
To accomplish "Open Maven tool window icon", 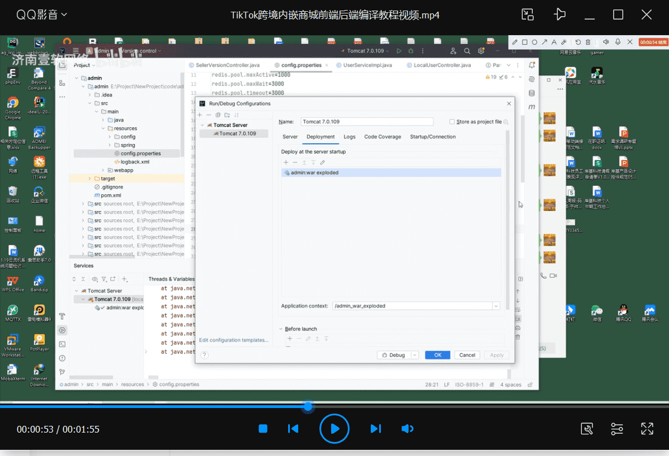I will point(532,107).
